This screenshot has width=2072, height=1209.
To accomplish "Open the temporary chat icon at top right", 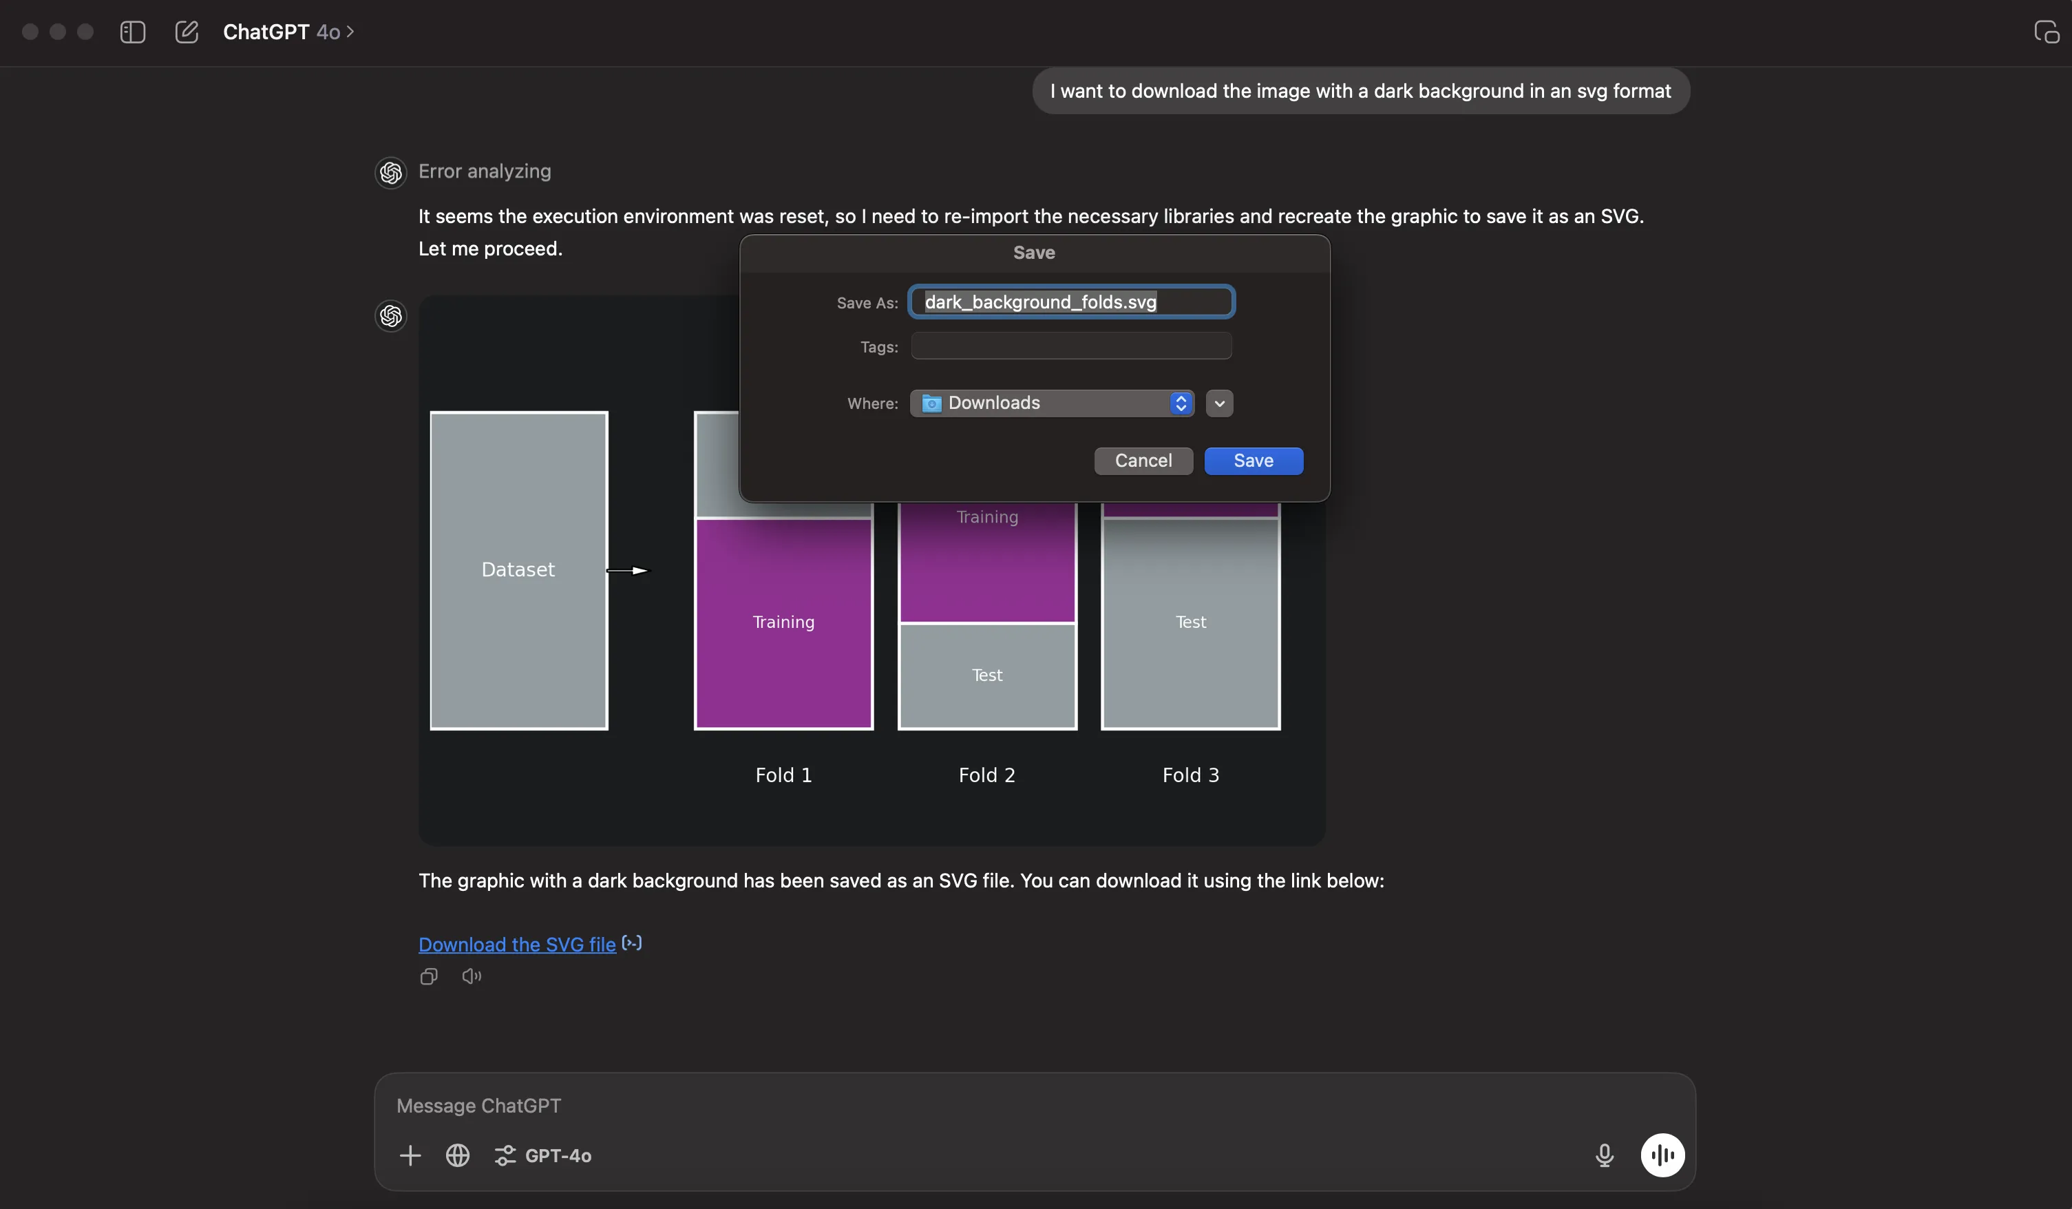I will point(2046,32).
